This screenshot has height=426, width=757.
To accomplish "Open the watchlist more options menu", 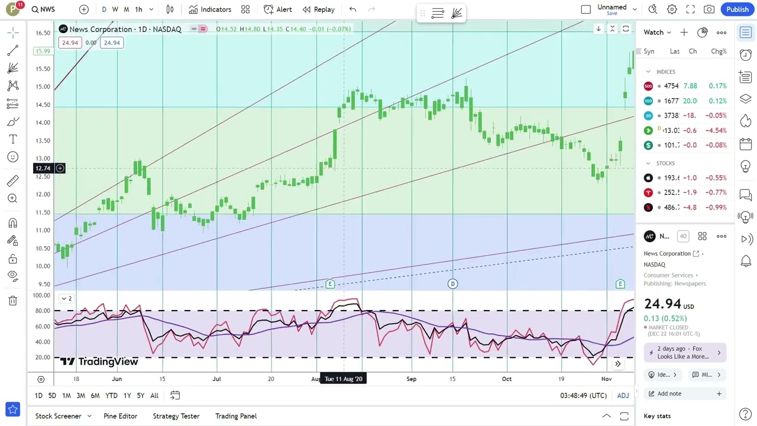I will [722, 33].
